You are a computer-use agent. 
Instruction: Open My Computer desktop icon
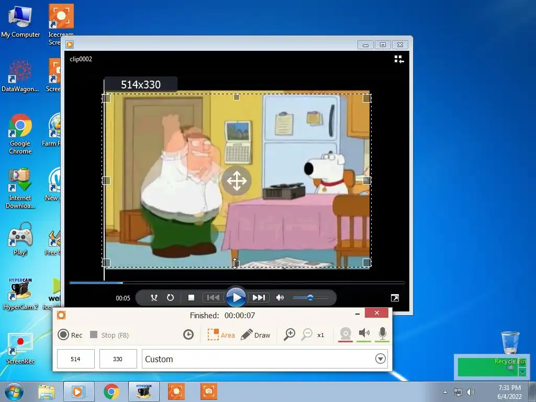(20, 22)
